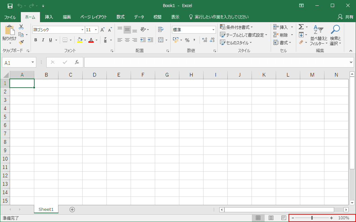Open セルのスタイル cell styles gallery
This screenshot has width=356, height=222.
pyautogui.click(x=236, y=43)
